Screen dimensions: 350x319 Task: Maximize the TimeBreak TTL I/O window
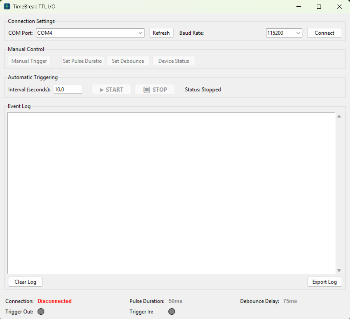pyautogui.click(x=319, y=7)
